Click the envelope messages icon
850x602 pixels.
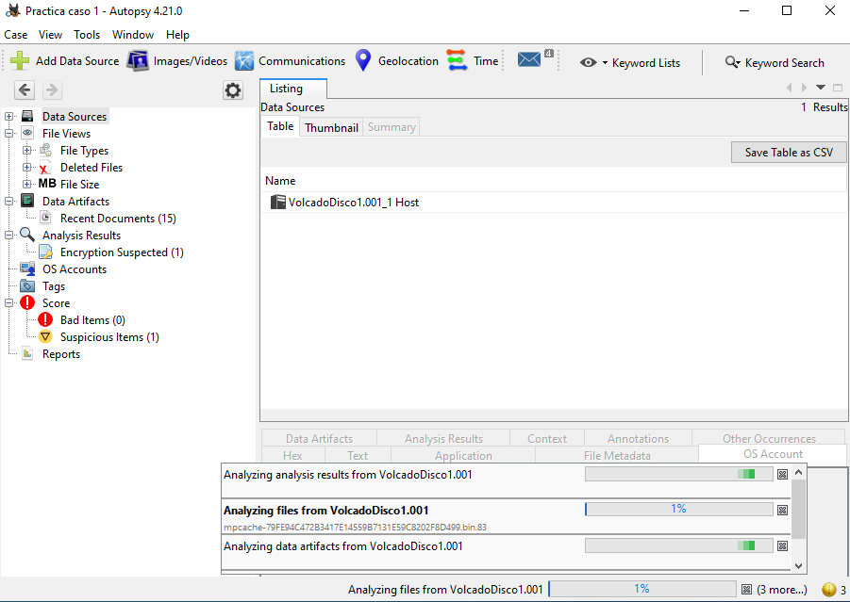[x=530, y=60]
